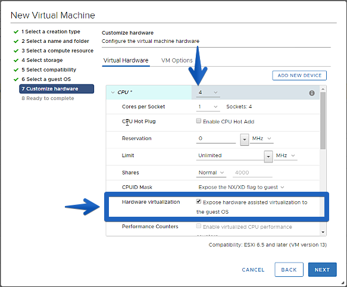Click the NEXT button
The height and width of the screenshot is (287, 347).
click(x=322, y=270)
